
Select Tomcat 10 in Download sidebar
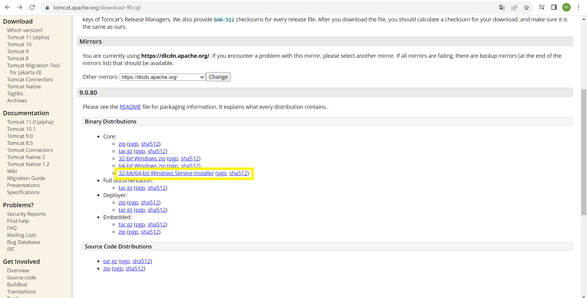tap(19, 44)
